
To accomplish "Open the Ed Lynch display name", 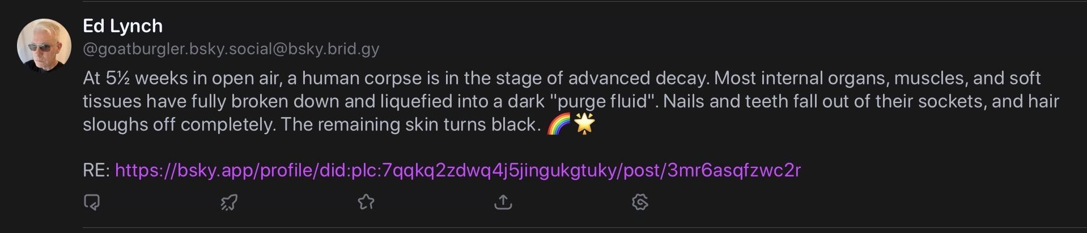I will pos(123,26).
